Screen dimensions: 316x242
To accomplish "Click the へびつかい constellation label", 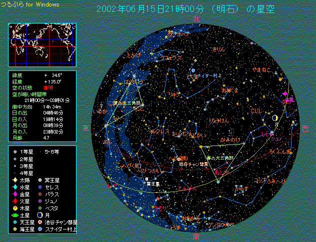I will coord(148,171).
